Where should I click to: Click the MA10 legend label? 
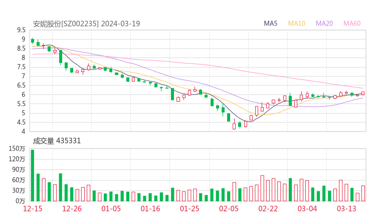point(296,23)
